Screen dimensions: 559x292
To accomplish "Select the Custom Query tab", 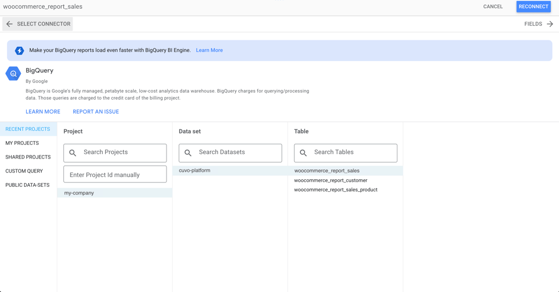I will (24, 171).
